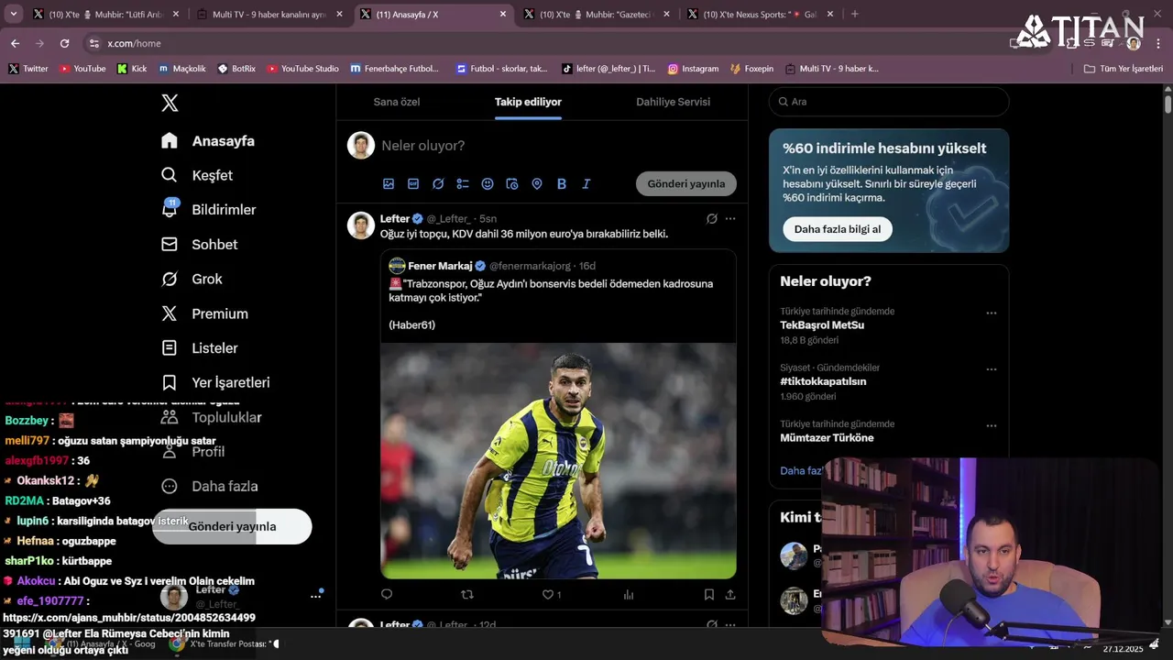Open Premium in sidebar
The width and height of the screenshot is (1173, 660).
pyautogui.click(x=204, y=313)
